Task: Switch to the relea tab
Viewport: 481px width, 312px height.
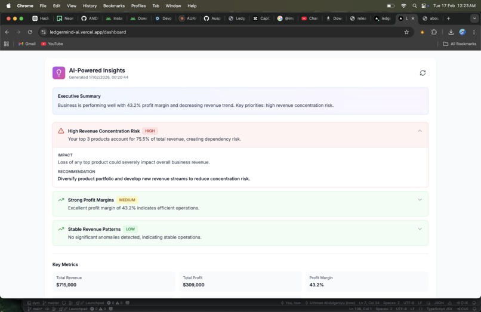Action: 359,18
